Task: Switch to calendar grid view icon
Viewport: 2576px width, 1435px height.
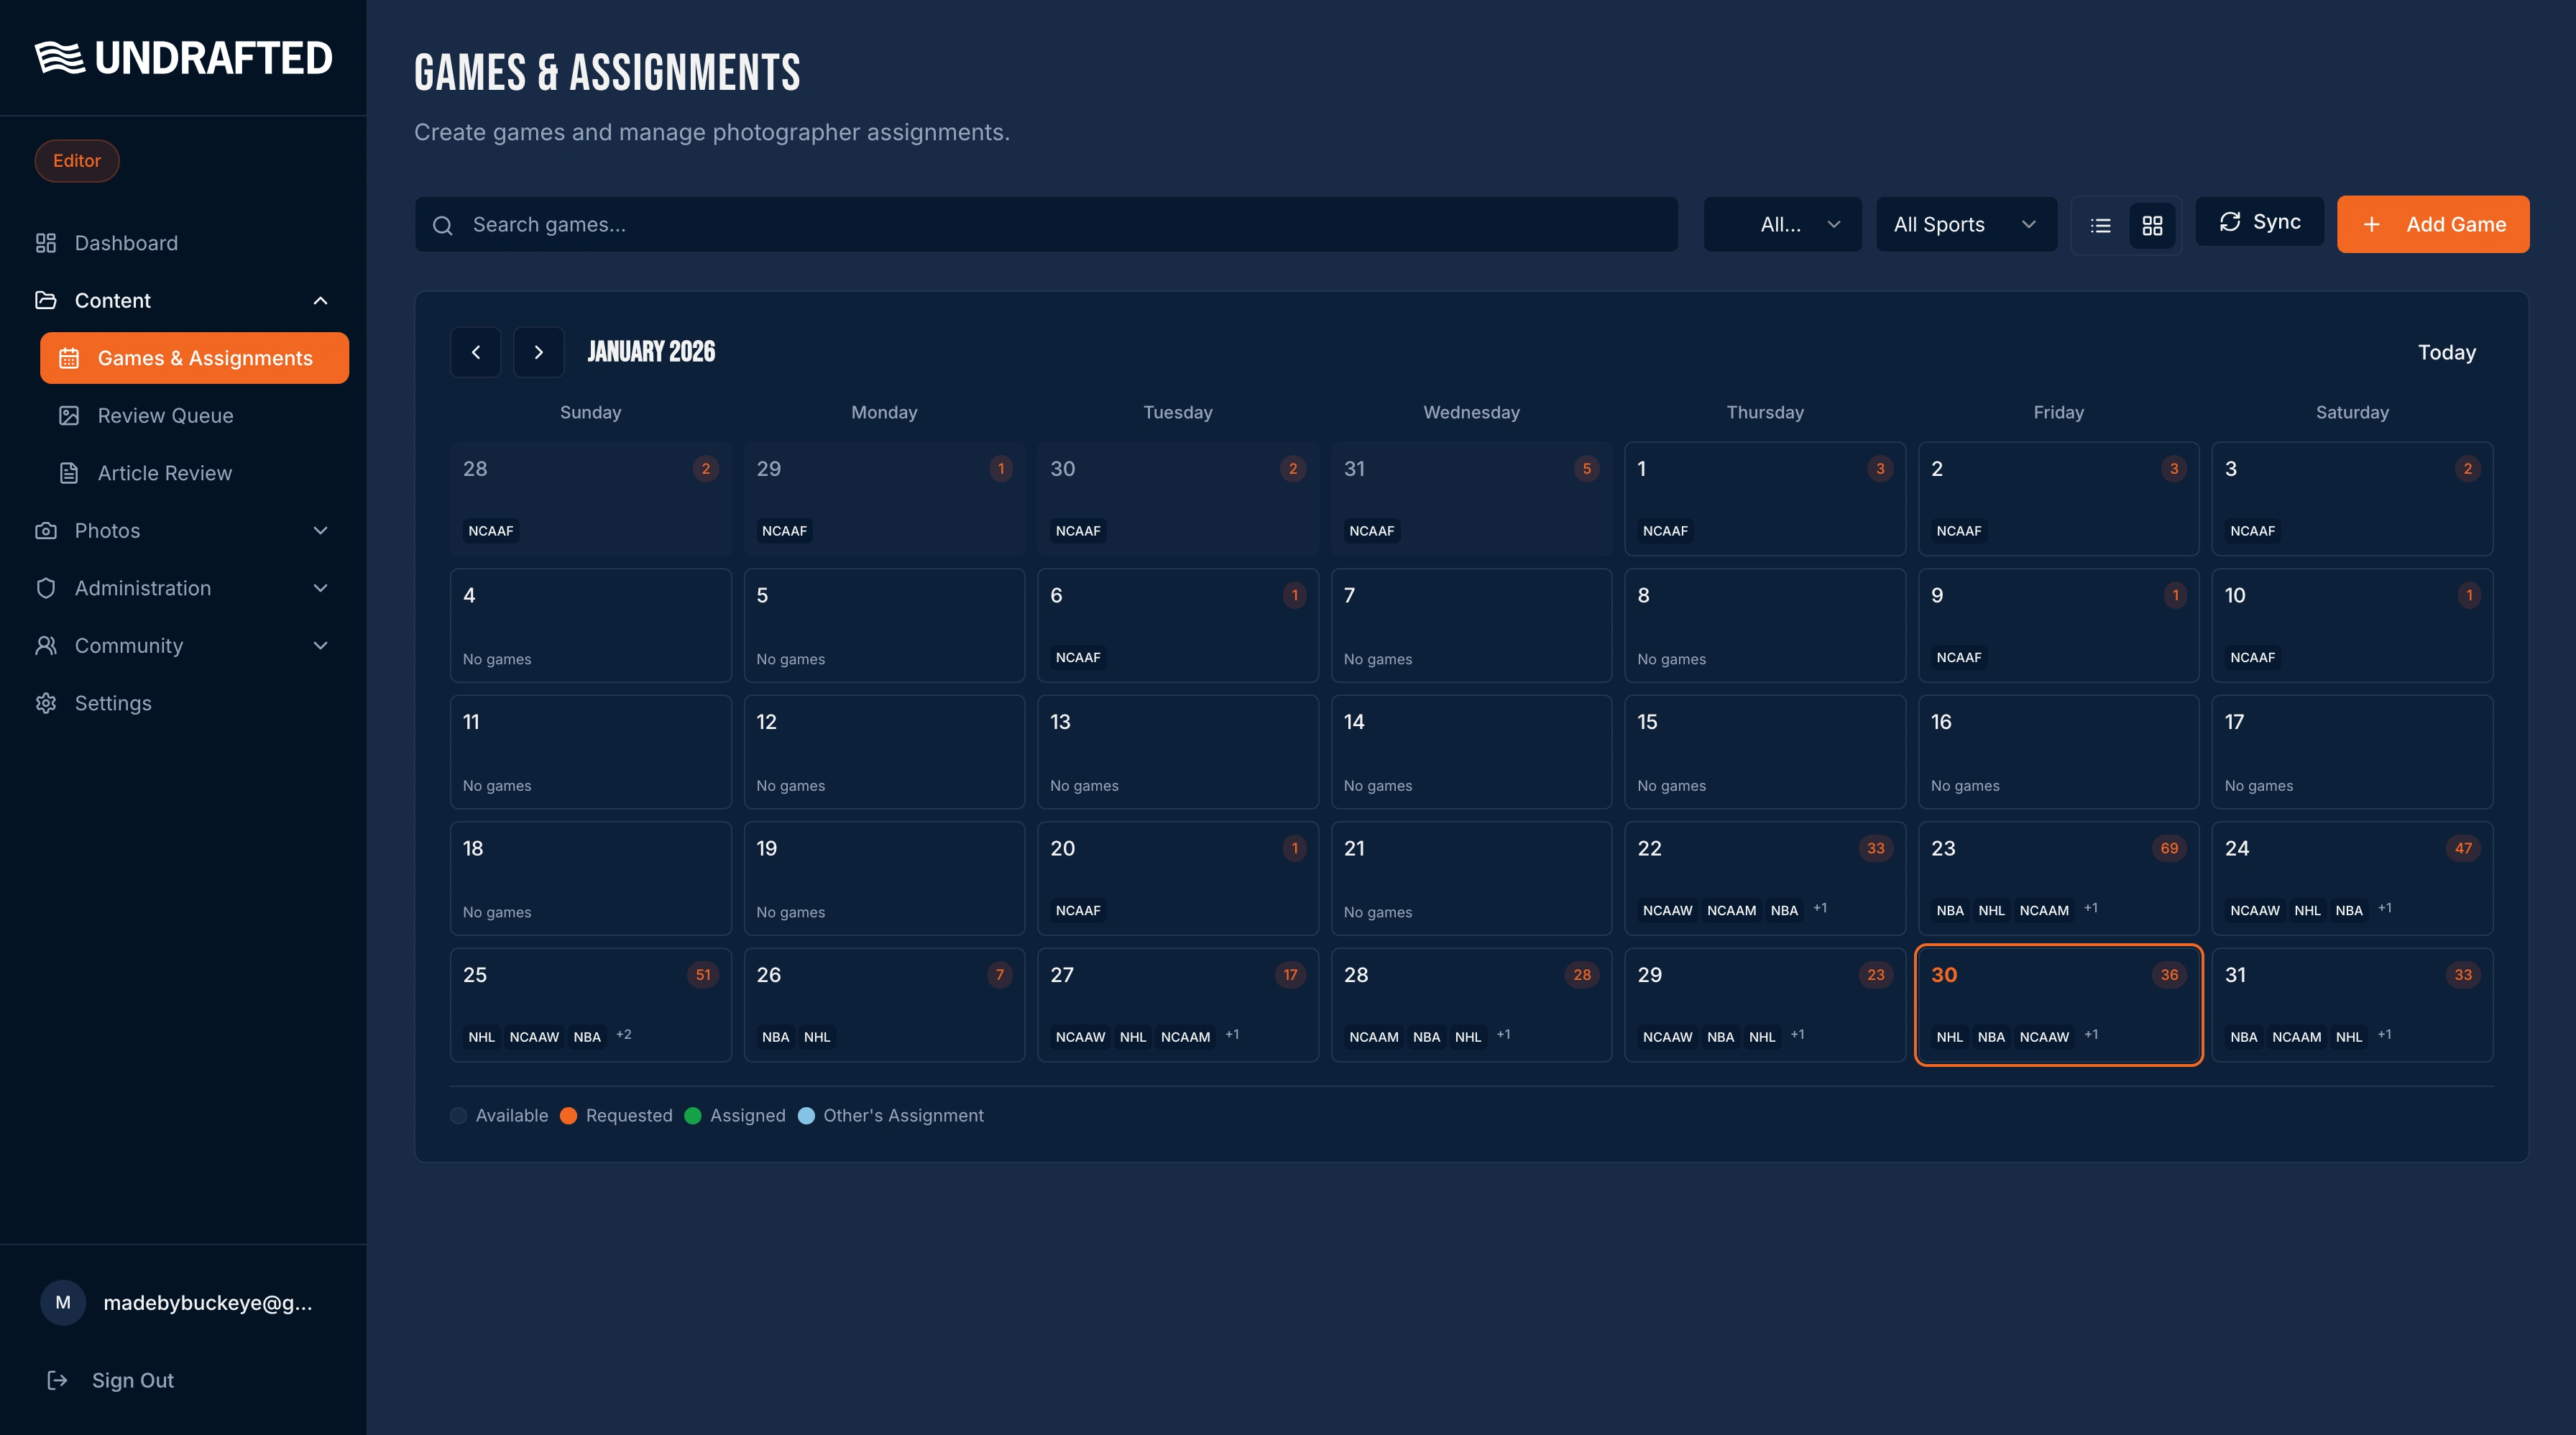Action: [2152, 225]
